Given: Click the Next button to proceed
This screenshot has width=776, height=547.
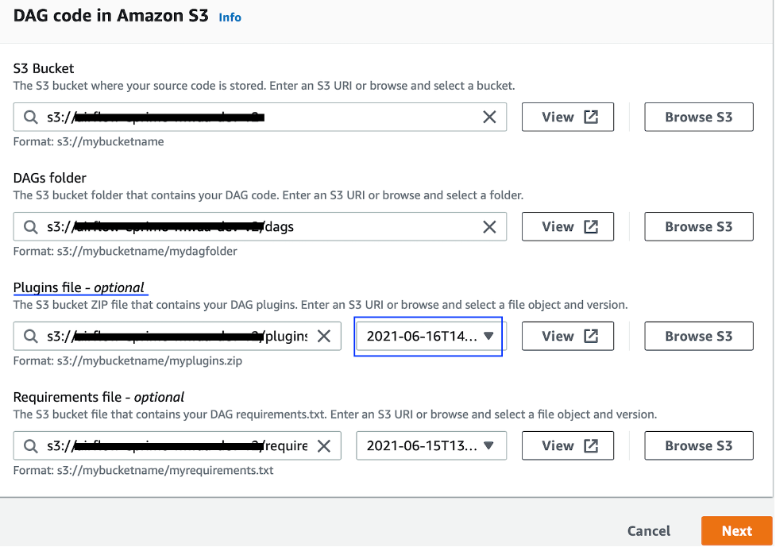Looking at the screenshot, I should (736, 530).
